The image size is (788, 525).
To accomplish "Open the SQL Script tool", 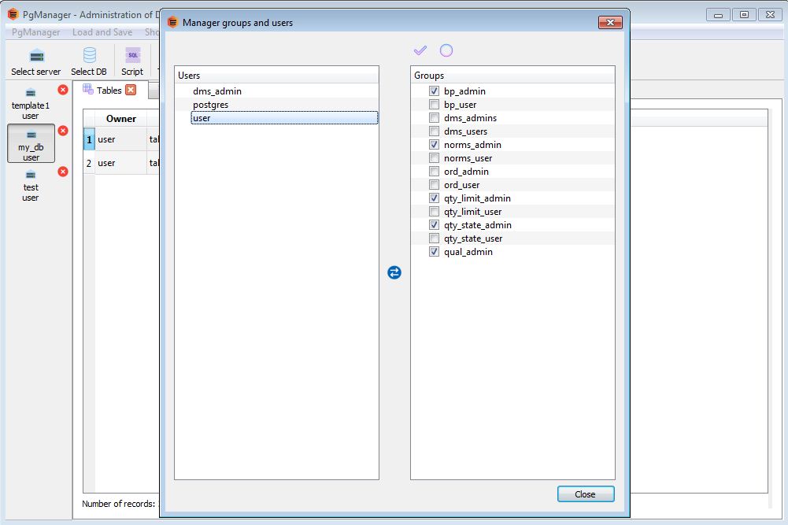I will (x=132, y=61).
